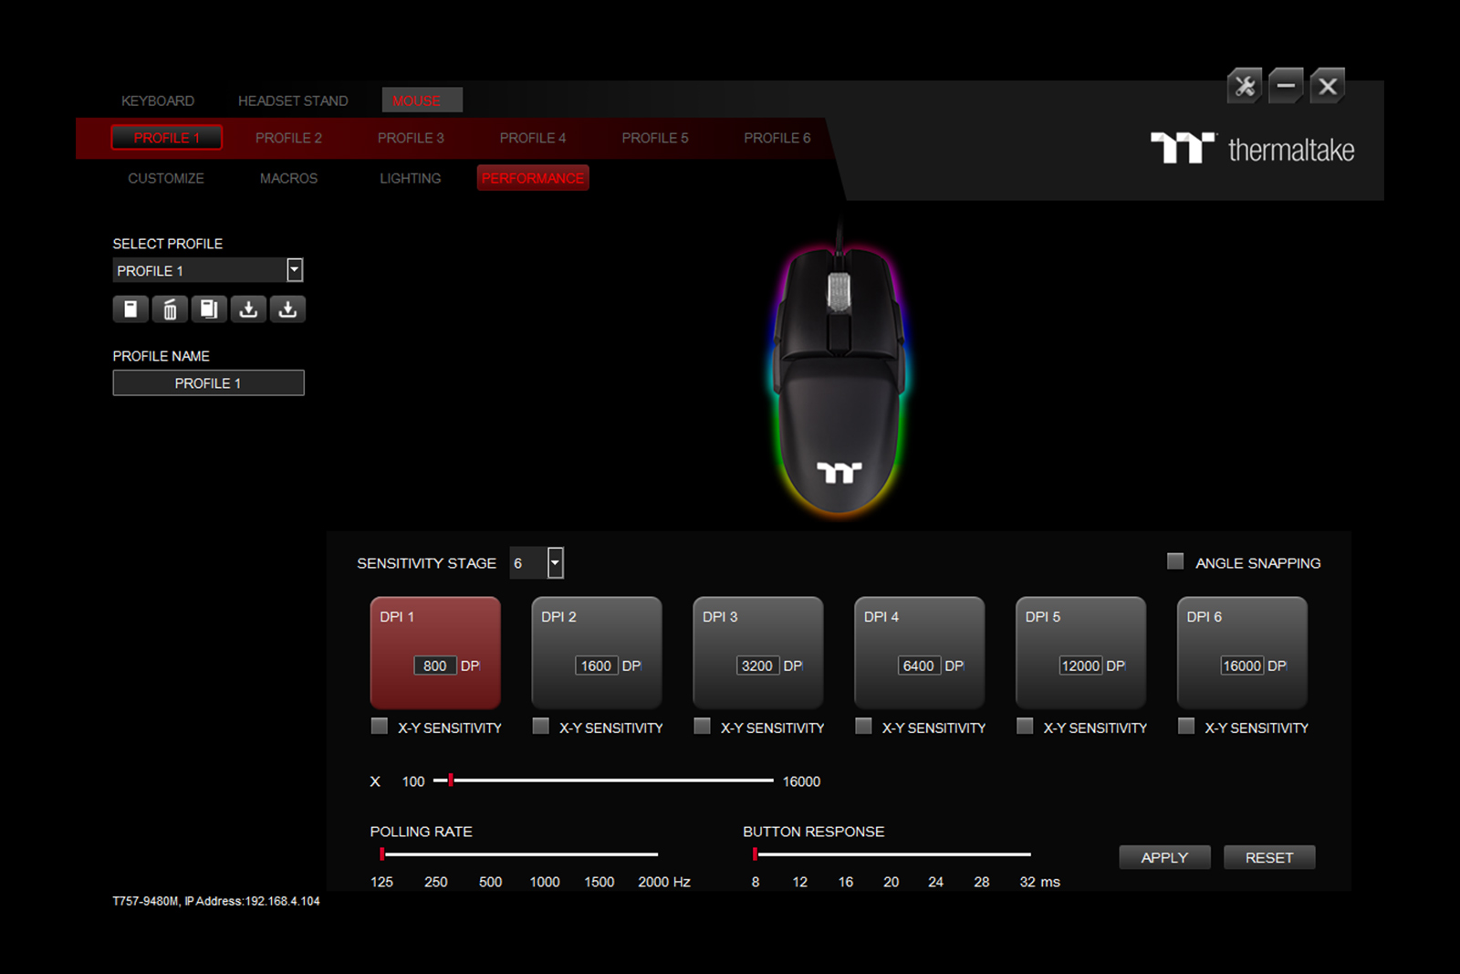Minimize the window with the dash icon

tap(1286, 87)
